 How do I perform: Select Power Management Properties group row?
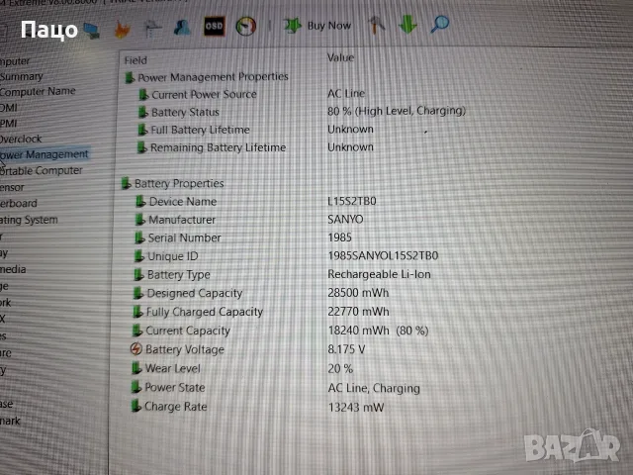coord(207,77)
